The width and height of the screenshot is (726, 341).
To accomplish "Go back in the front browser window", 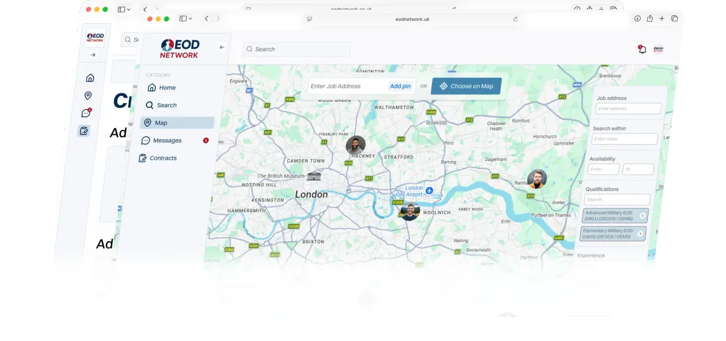I will point(206,18).
